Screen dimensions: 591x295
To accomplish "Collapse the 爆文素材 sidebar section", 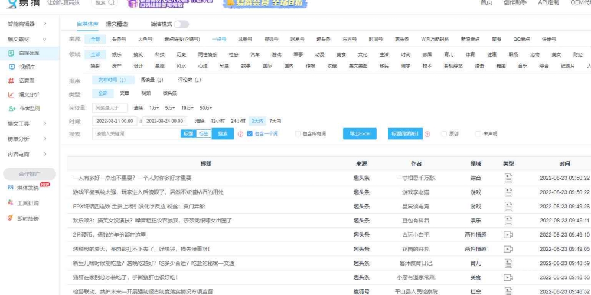I will [45, 39].
